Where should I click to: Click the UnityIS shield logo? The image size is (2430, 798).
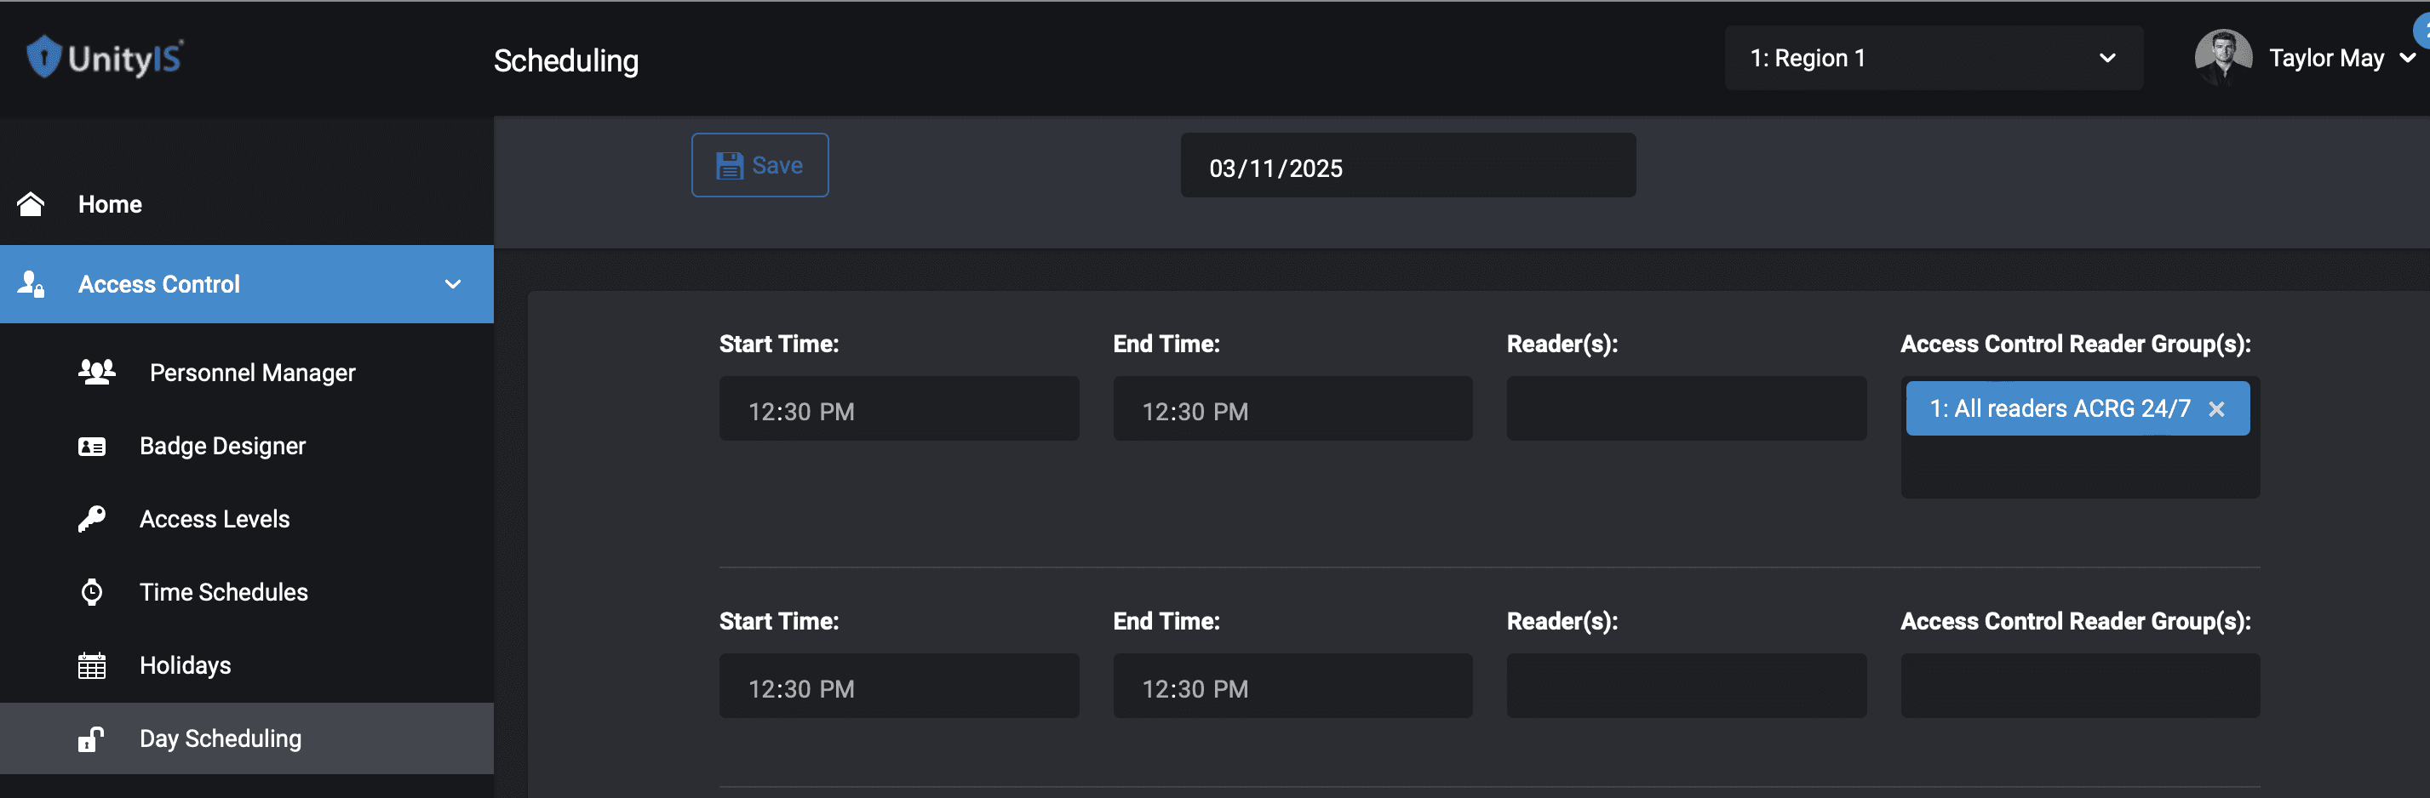(43, 56)
